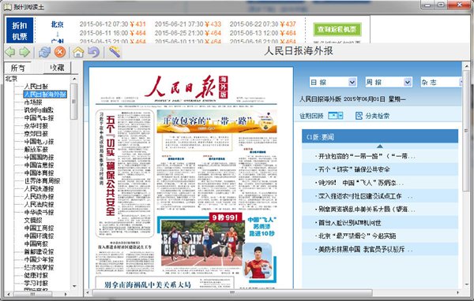Click the C1版 要闻 section header
The width and height of the screenshot is (474, 301).
[x=380, y=137]
